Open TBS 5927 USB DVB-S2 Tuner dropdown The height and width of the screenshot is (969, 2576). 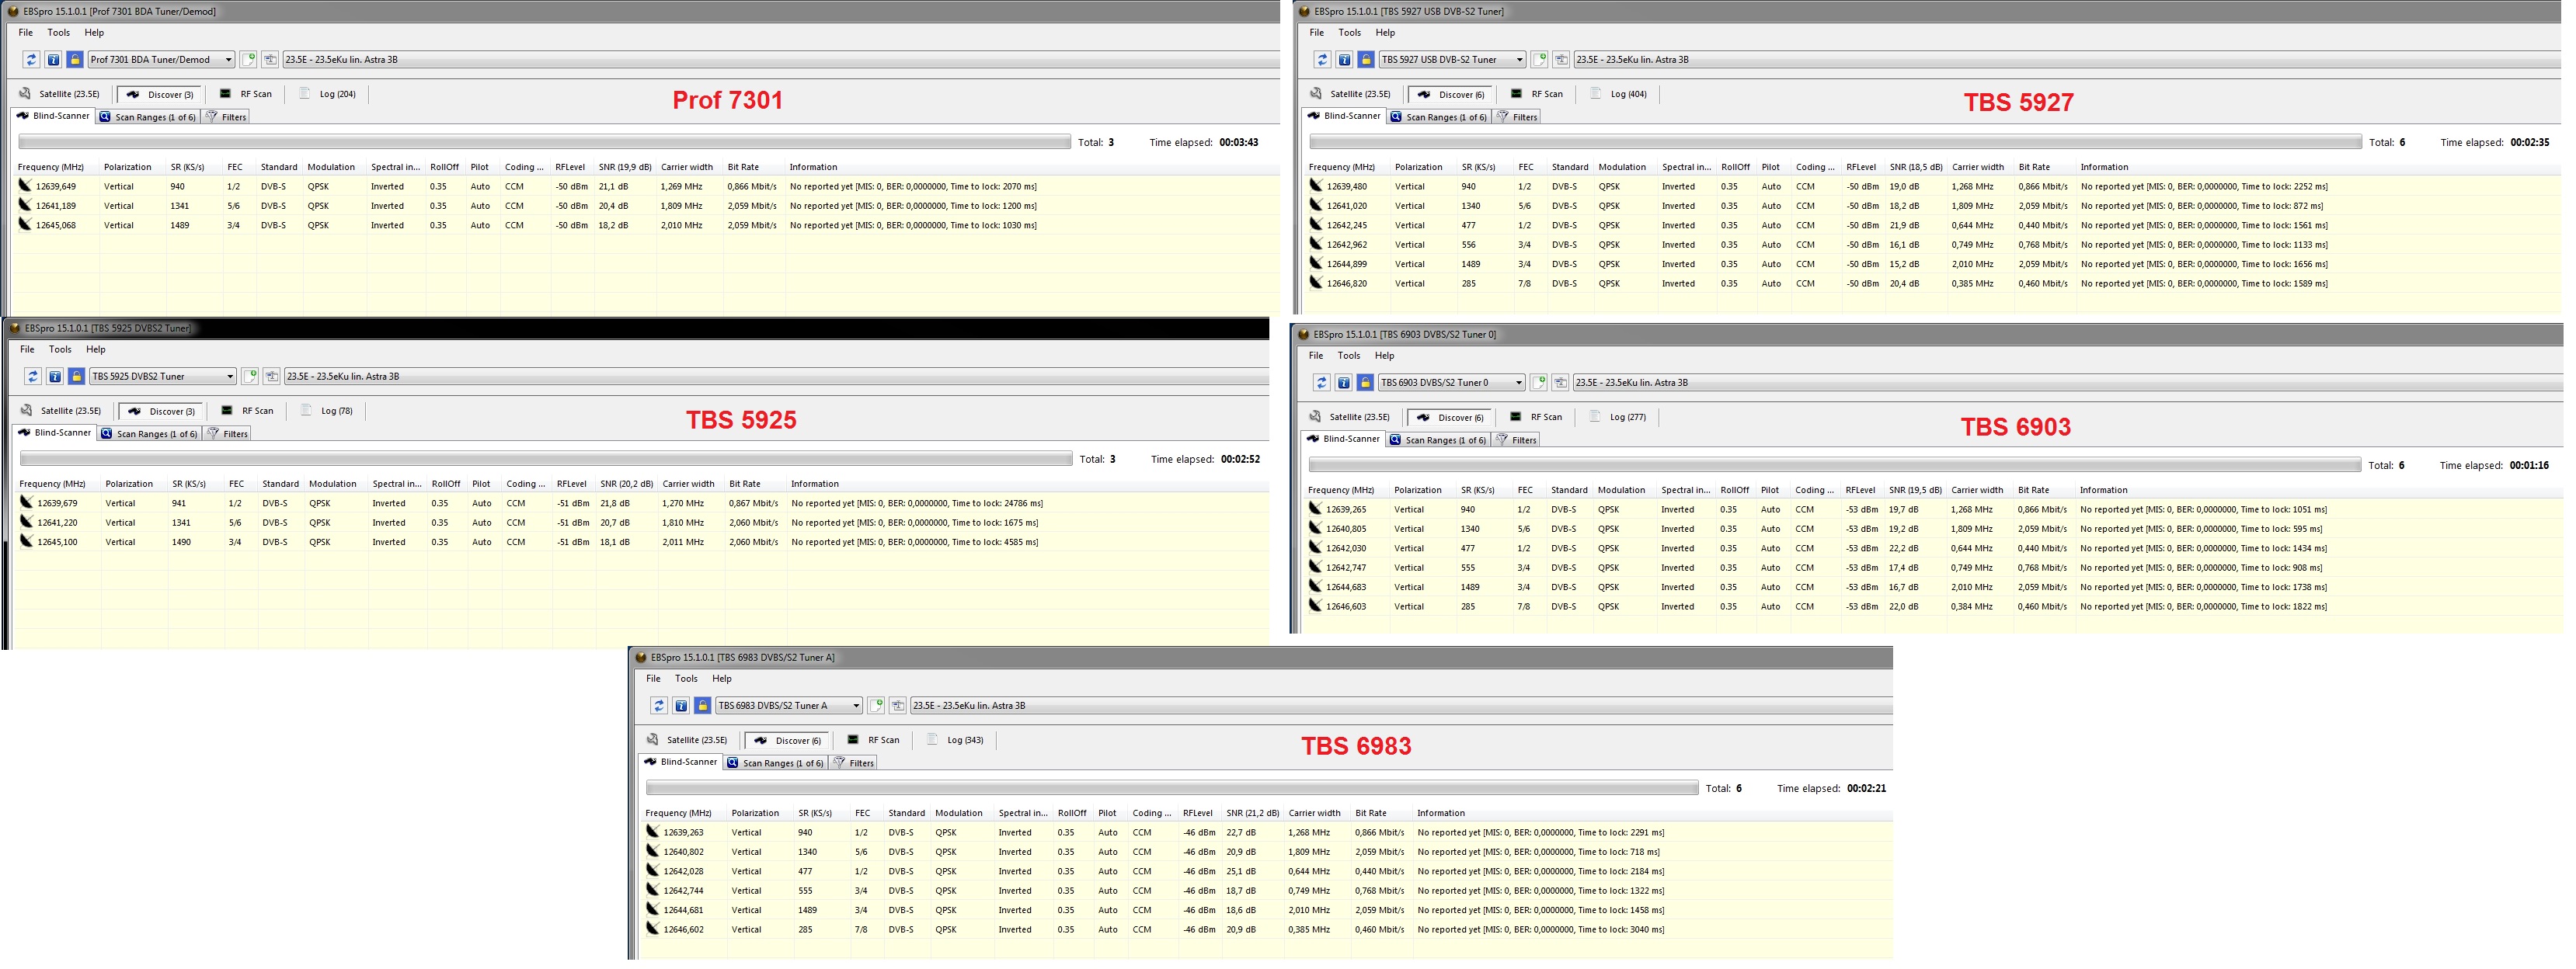(x=1452, y=60)
